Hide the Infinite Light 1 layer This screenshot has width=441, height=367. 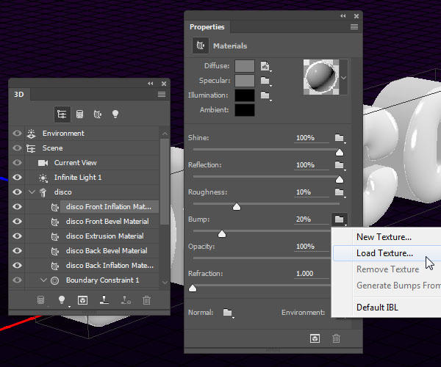17,178
